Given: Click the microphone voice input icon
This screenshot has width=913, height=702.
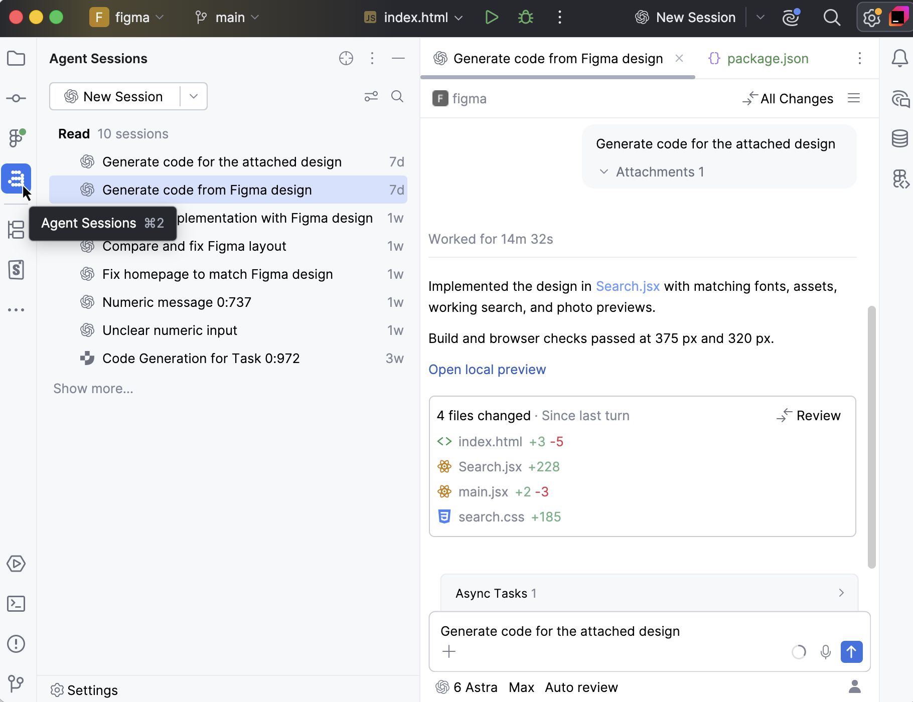Looking at the screenshot, I should point(826,652).
